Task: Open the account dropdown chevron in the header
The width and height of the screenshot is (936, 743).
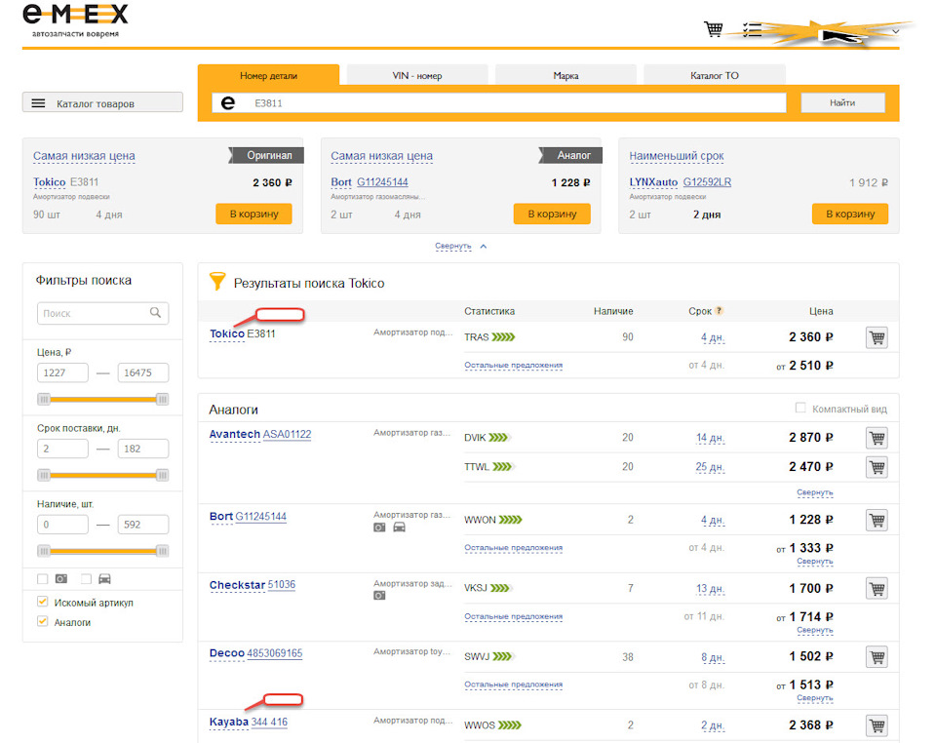Action: pos(895,31)
